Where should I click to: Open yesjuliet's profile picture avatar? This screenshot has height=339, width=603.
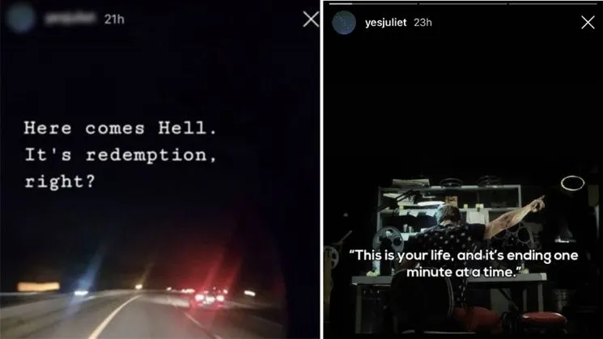coord(344,23)
